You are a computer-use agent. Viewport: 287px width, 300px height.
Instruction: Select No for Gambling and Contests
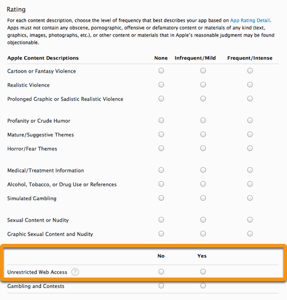(161, 286)
